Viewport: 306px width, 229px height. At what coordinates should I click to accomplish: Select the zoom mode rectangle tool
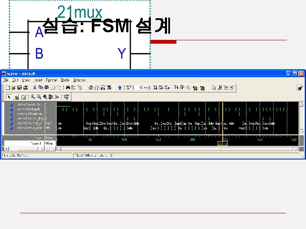[x=17, y=97]
